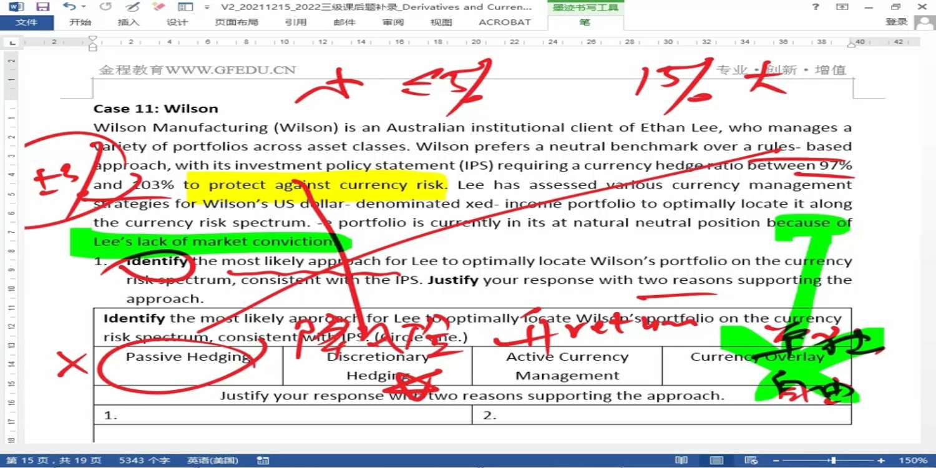Switch to the 开始 (Home) ribbon tab
This screenshot has height=468, width=936.
pyautogui.click(x=80, y=22)
